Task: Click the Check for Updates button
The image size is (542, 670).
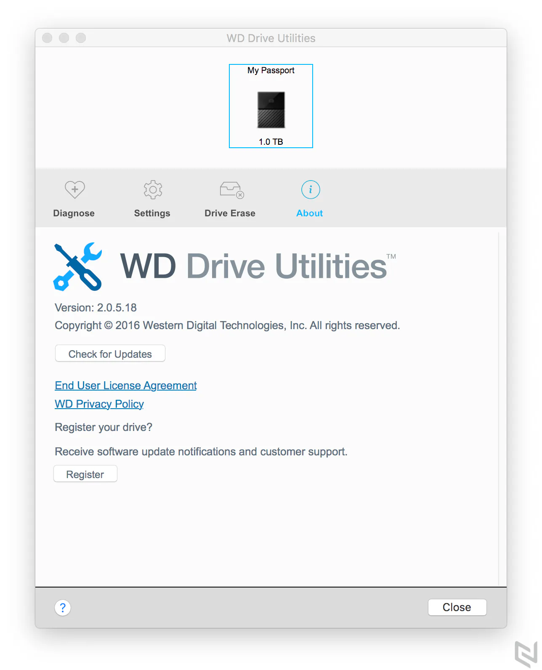Action: 110,354
